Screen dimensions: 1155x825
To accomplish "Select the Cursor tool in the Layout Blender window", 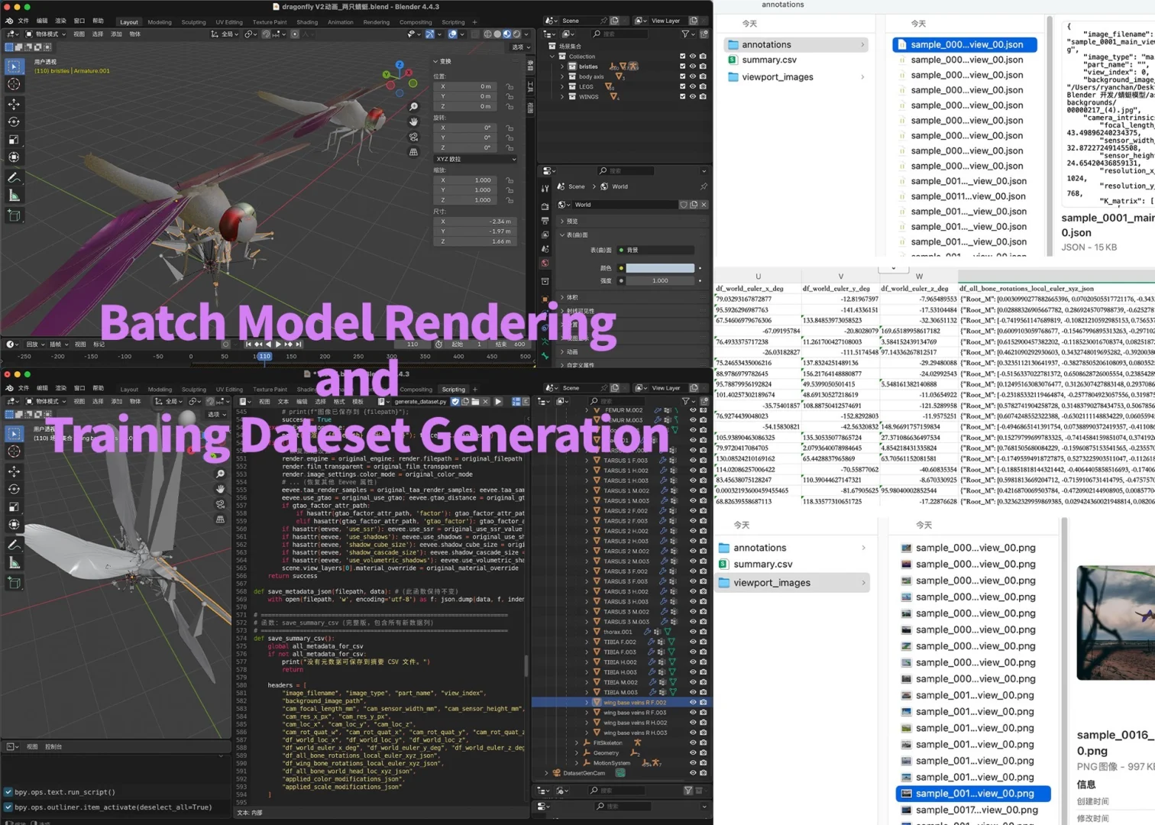I will click(14, 85).
